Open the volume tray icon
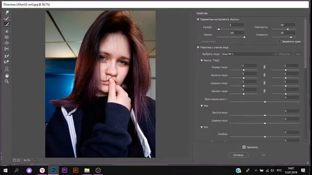Viewport: 312px width, 175px height. 272,171
